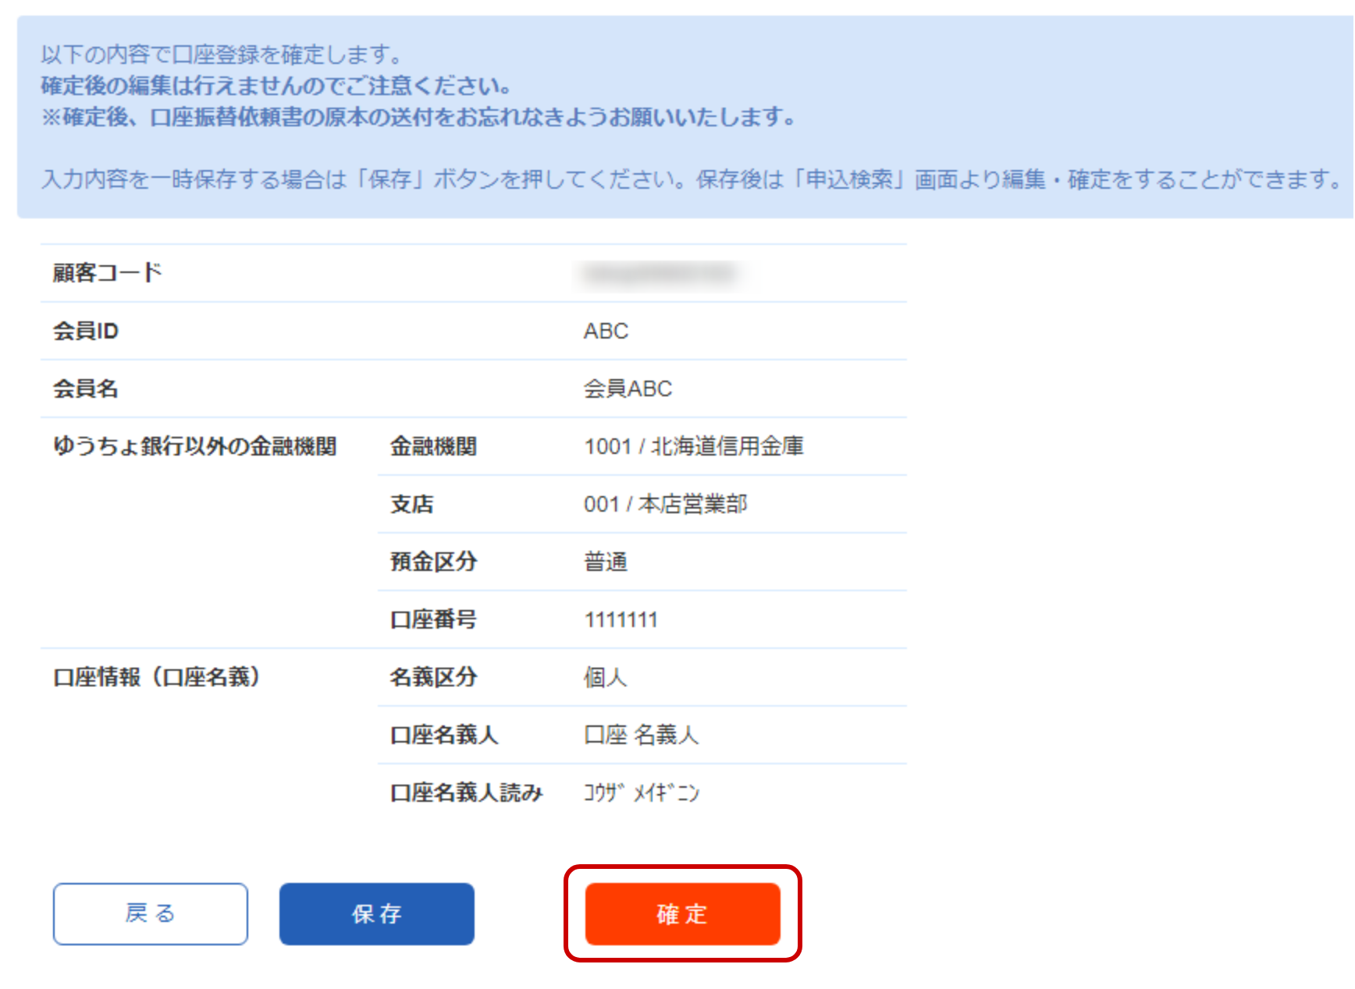This screenshot has height=989, width=1355.
Task: Select the 会員ID value ABC
Action: 606,331
